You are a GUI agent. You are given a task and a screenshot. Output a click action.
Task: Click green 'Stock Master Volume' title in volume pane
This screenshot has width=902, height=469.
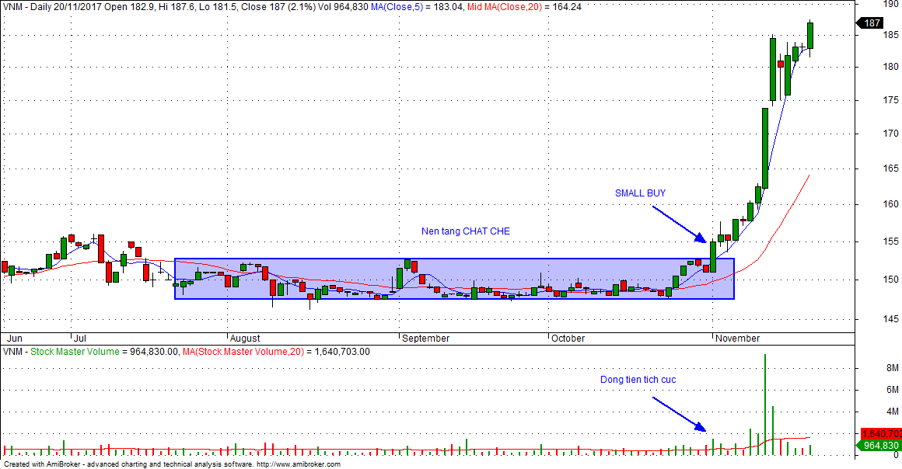tap(75, 352)
